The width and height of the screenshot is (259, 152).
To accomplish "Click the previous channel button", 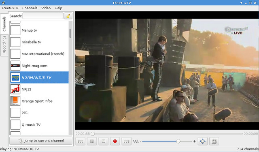I will coord(81,141).
